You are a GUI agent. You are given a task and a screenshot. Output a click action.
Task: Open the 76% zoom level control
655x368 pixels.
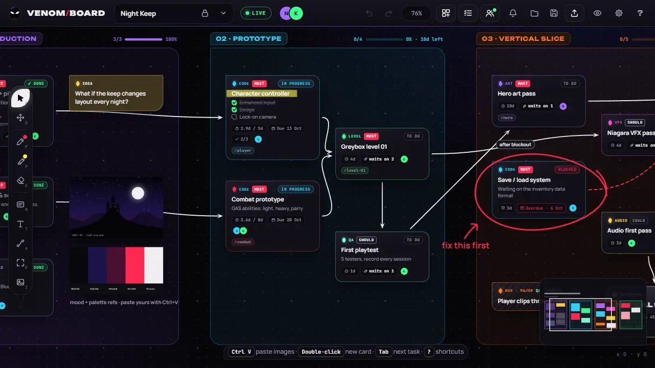[417, 13]
